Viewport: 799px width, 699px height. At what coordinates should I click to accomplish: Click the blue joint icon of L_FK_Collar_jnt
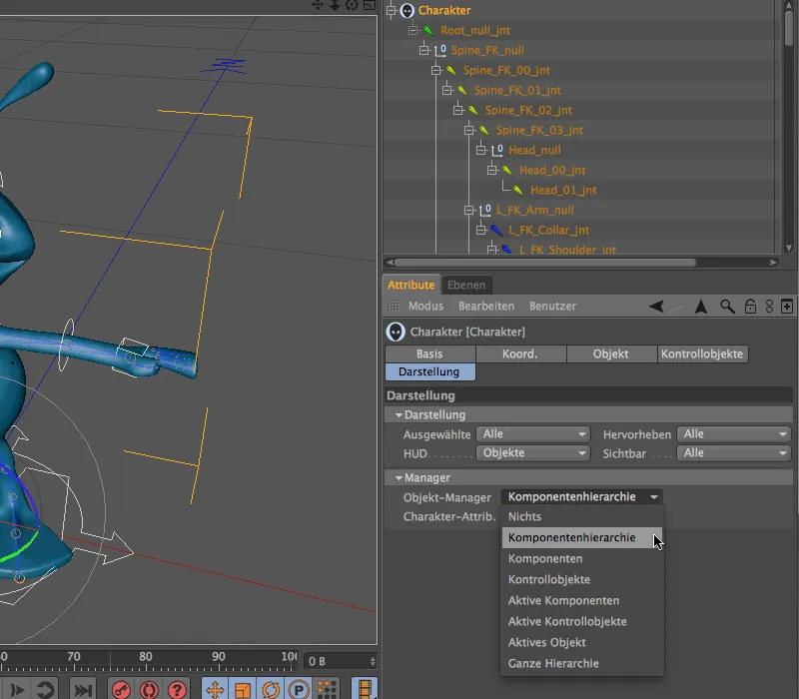pyautogui.click(x=496, y=231)
